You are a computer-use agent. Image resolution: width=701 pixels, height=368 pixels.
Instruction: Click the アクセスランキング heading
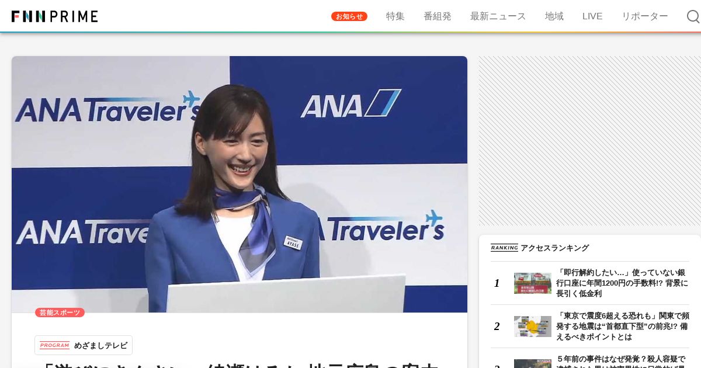pos(555,248)
